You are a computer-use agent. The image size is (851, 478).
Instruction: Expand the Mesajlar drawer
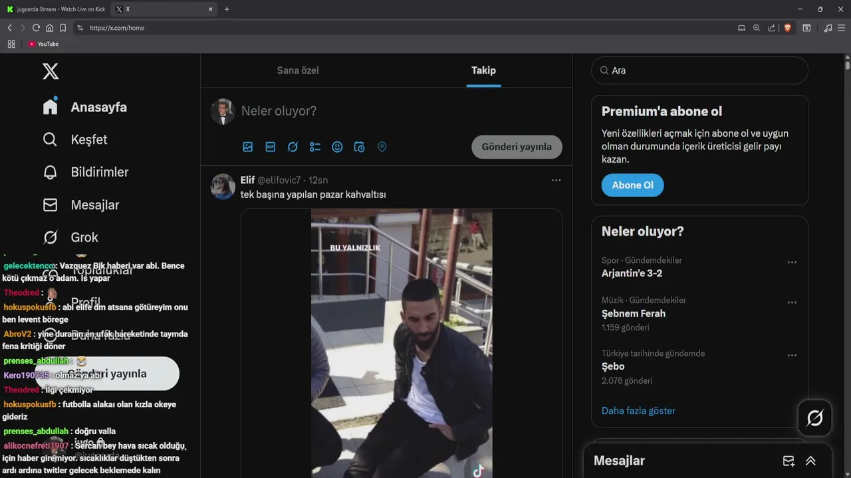[810, 461]
